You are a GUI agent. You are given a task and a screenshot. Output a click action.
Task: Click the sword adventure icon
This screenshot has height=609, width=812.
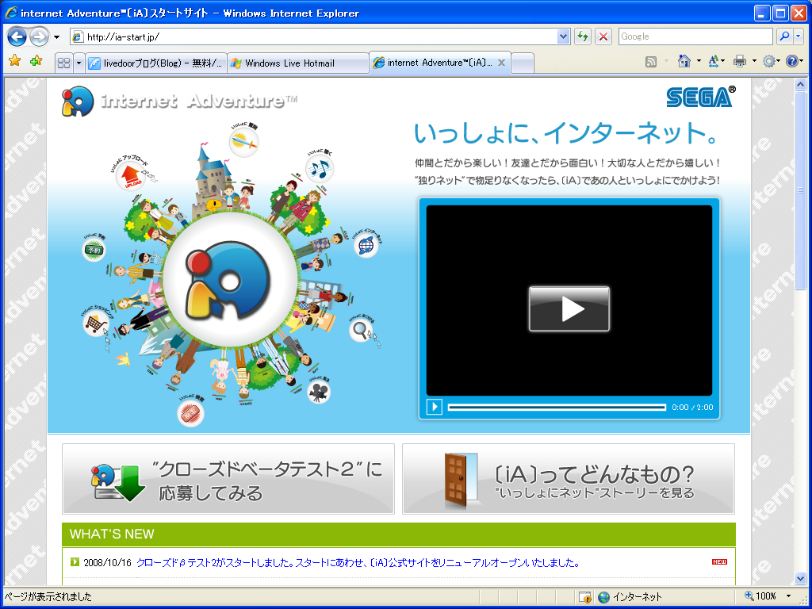tap(243, 141)
